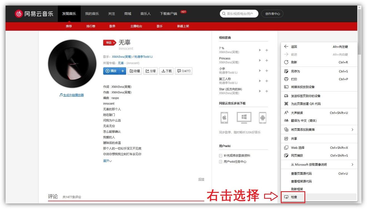367x209 pixels.
Task: Select 主播电台 in the sub-navigation
Action: coord(136,26)
